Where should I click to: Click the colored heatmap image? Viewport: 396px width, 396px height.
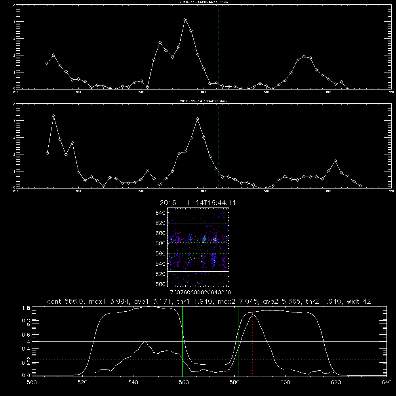coord(198,247)
